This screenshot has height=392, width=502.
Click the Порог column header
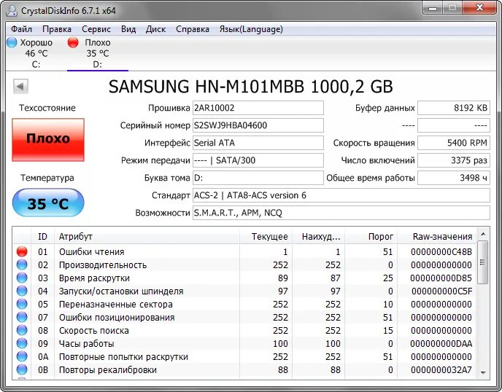point(371,236)
